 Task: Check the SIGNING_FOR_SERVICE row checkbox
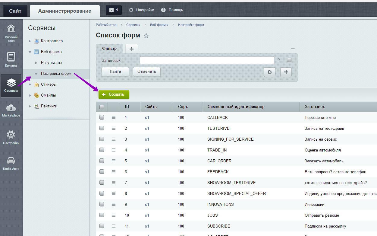[102, 139]
